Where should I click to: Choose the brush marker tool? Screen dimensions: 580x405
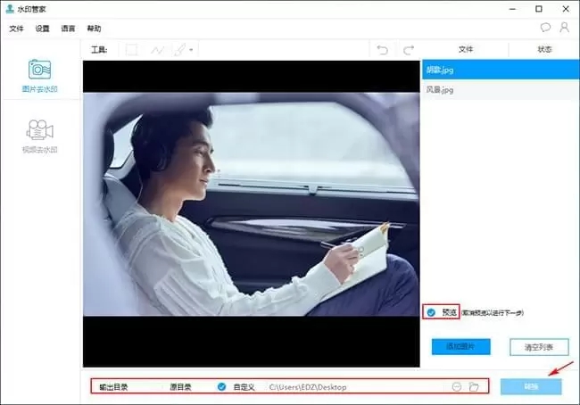pos(180,50)
